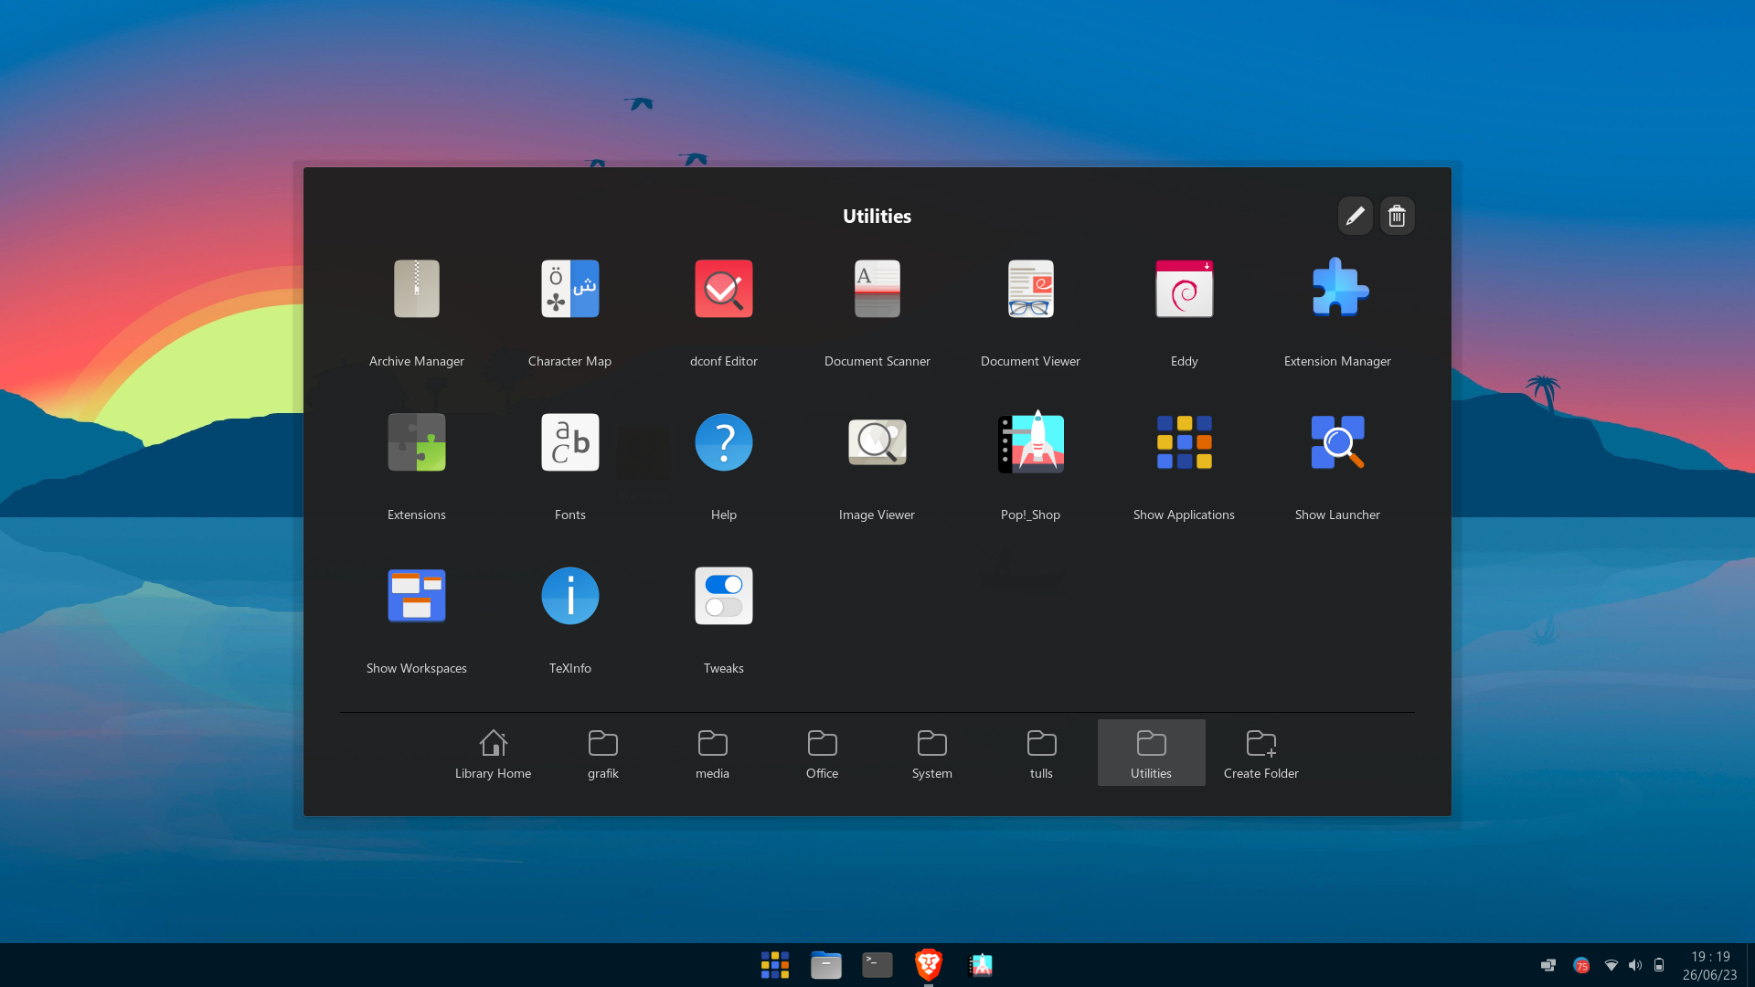
Task: Open Brave browser from taskbar
Action: point(928,964)
